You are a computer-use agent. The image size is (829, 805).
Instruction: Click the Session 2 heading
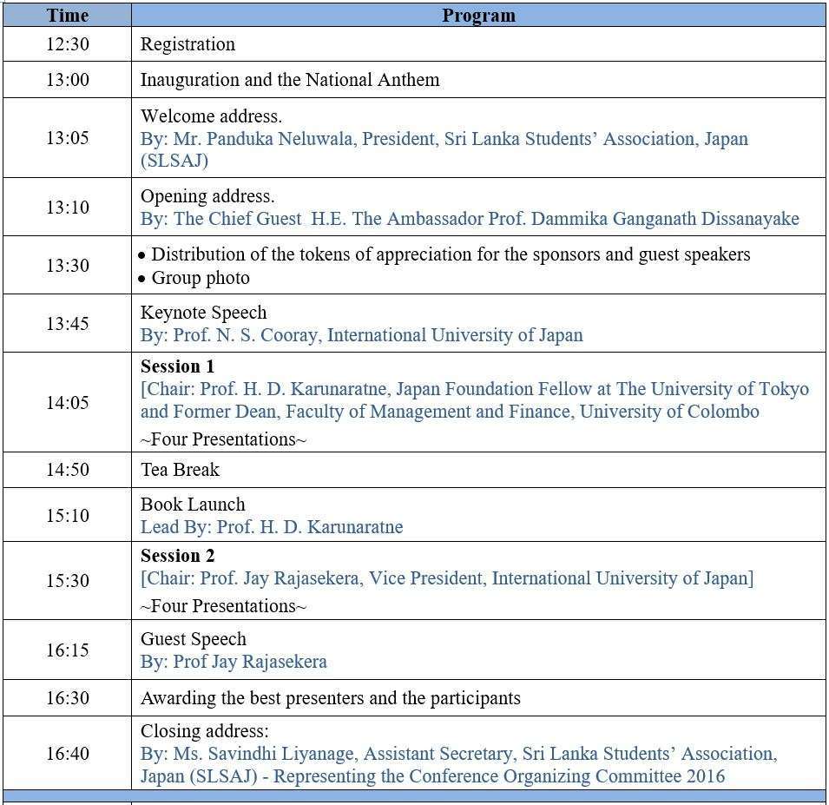coord(177,556)
